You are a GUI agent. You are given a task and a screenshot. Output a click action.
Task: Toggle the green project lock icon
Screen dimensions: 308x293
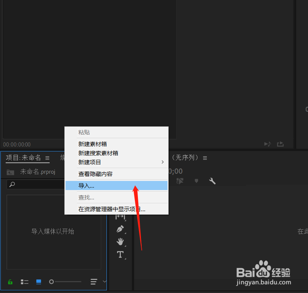pyautogui.click(x=10, y=282)
